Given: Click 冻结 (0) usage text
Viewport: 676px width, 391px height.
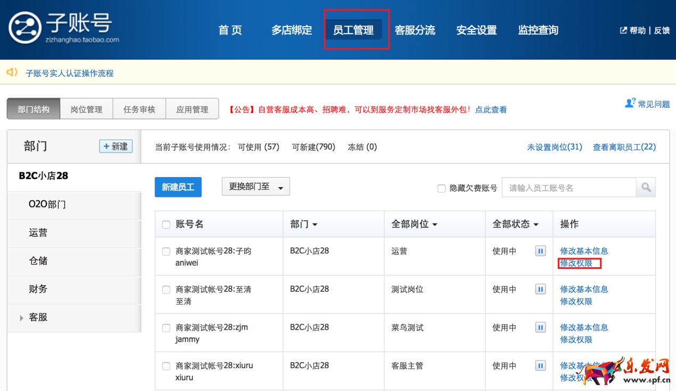Looking at the screenshot, I should (362, 147).
